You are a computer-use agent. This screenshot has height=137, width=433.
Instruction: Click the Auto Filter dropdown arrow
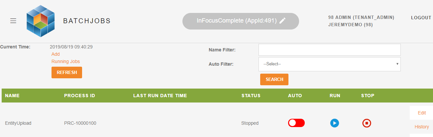tap(397, 64)
